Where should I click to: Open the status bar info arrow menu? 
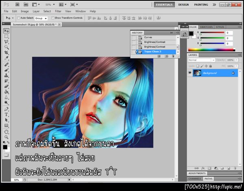[x=69, y=180]
